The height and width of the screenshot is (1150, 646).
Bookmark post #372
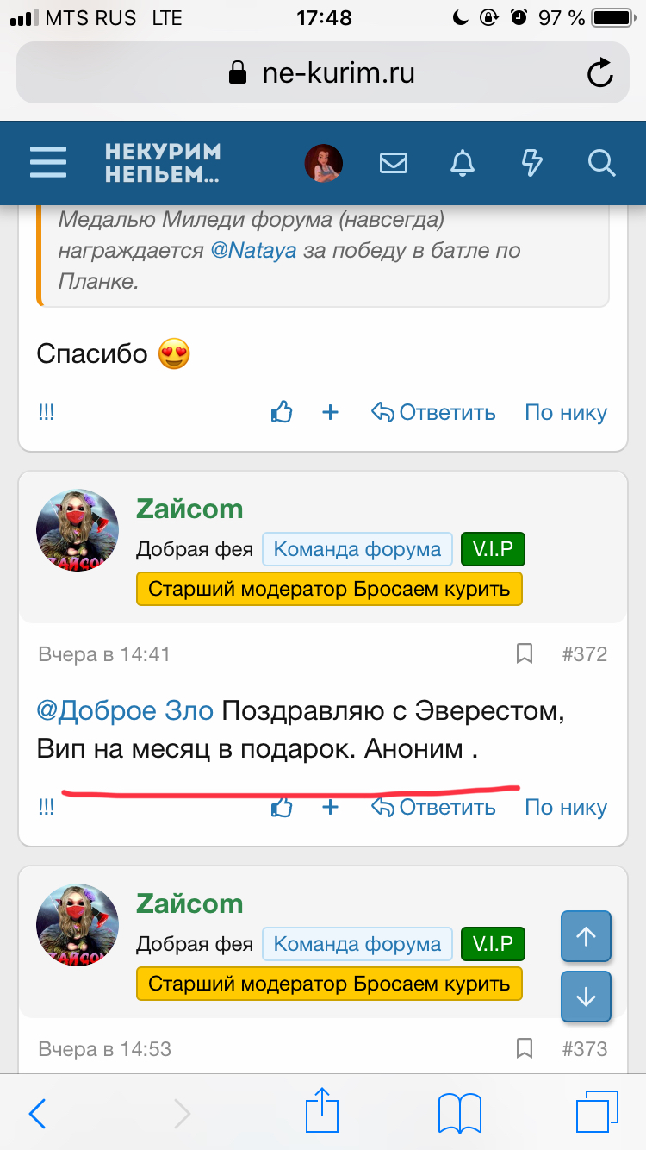tap(524, 654)
